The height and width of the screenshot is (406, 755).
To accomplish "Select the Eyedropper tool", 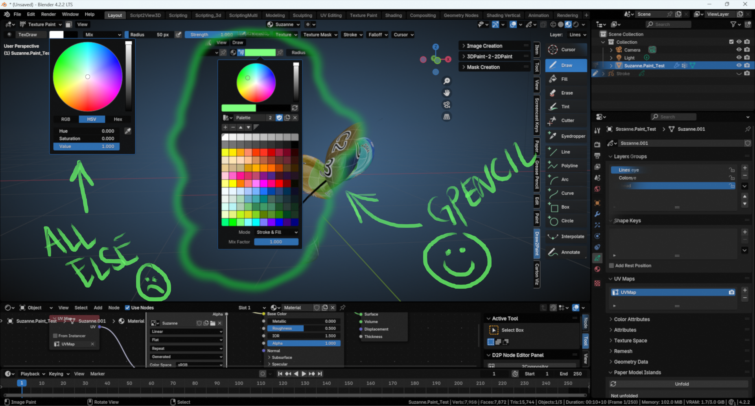I will (x=566, y=136).
